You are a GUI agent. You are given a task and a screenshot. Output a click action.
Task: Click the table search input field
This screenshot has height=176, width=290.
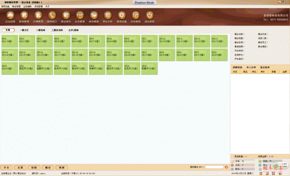(x=214, y=167)
